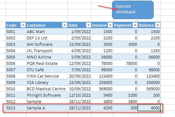Screen dimensions: 175x117
Task: Select code cell S008
Action: pyautogui.click(x=16, y=76)
